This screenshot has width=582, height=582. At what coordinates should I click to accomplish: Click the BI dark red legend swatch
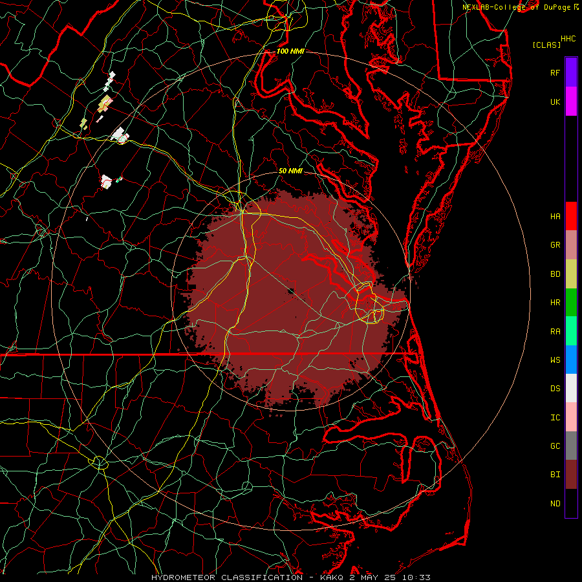(x=571, y=475)
